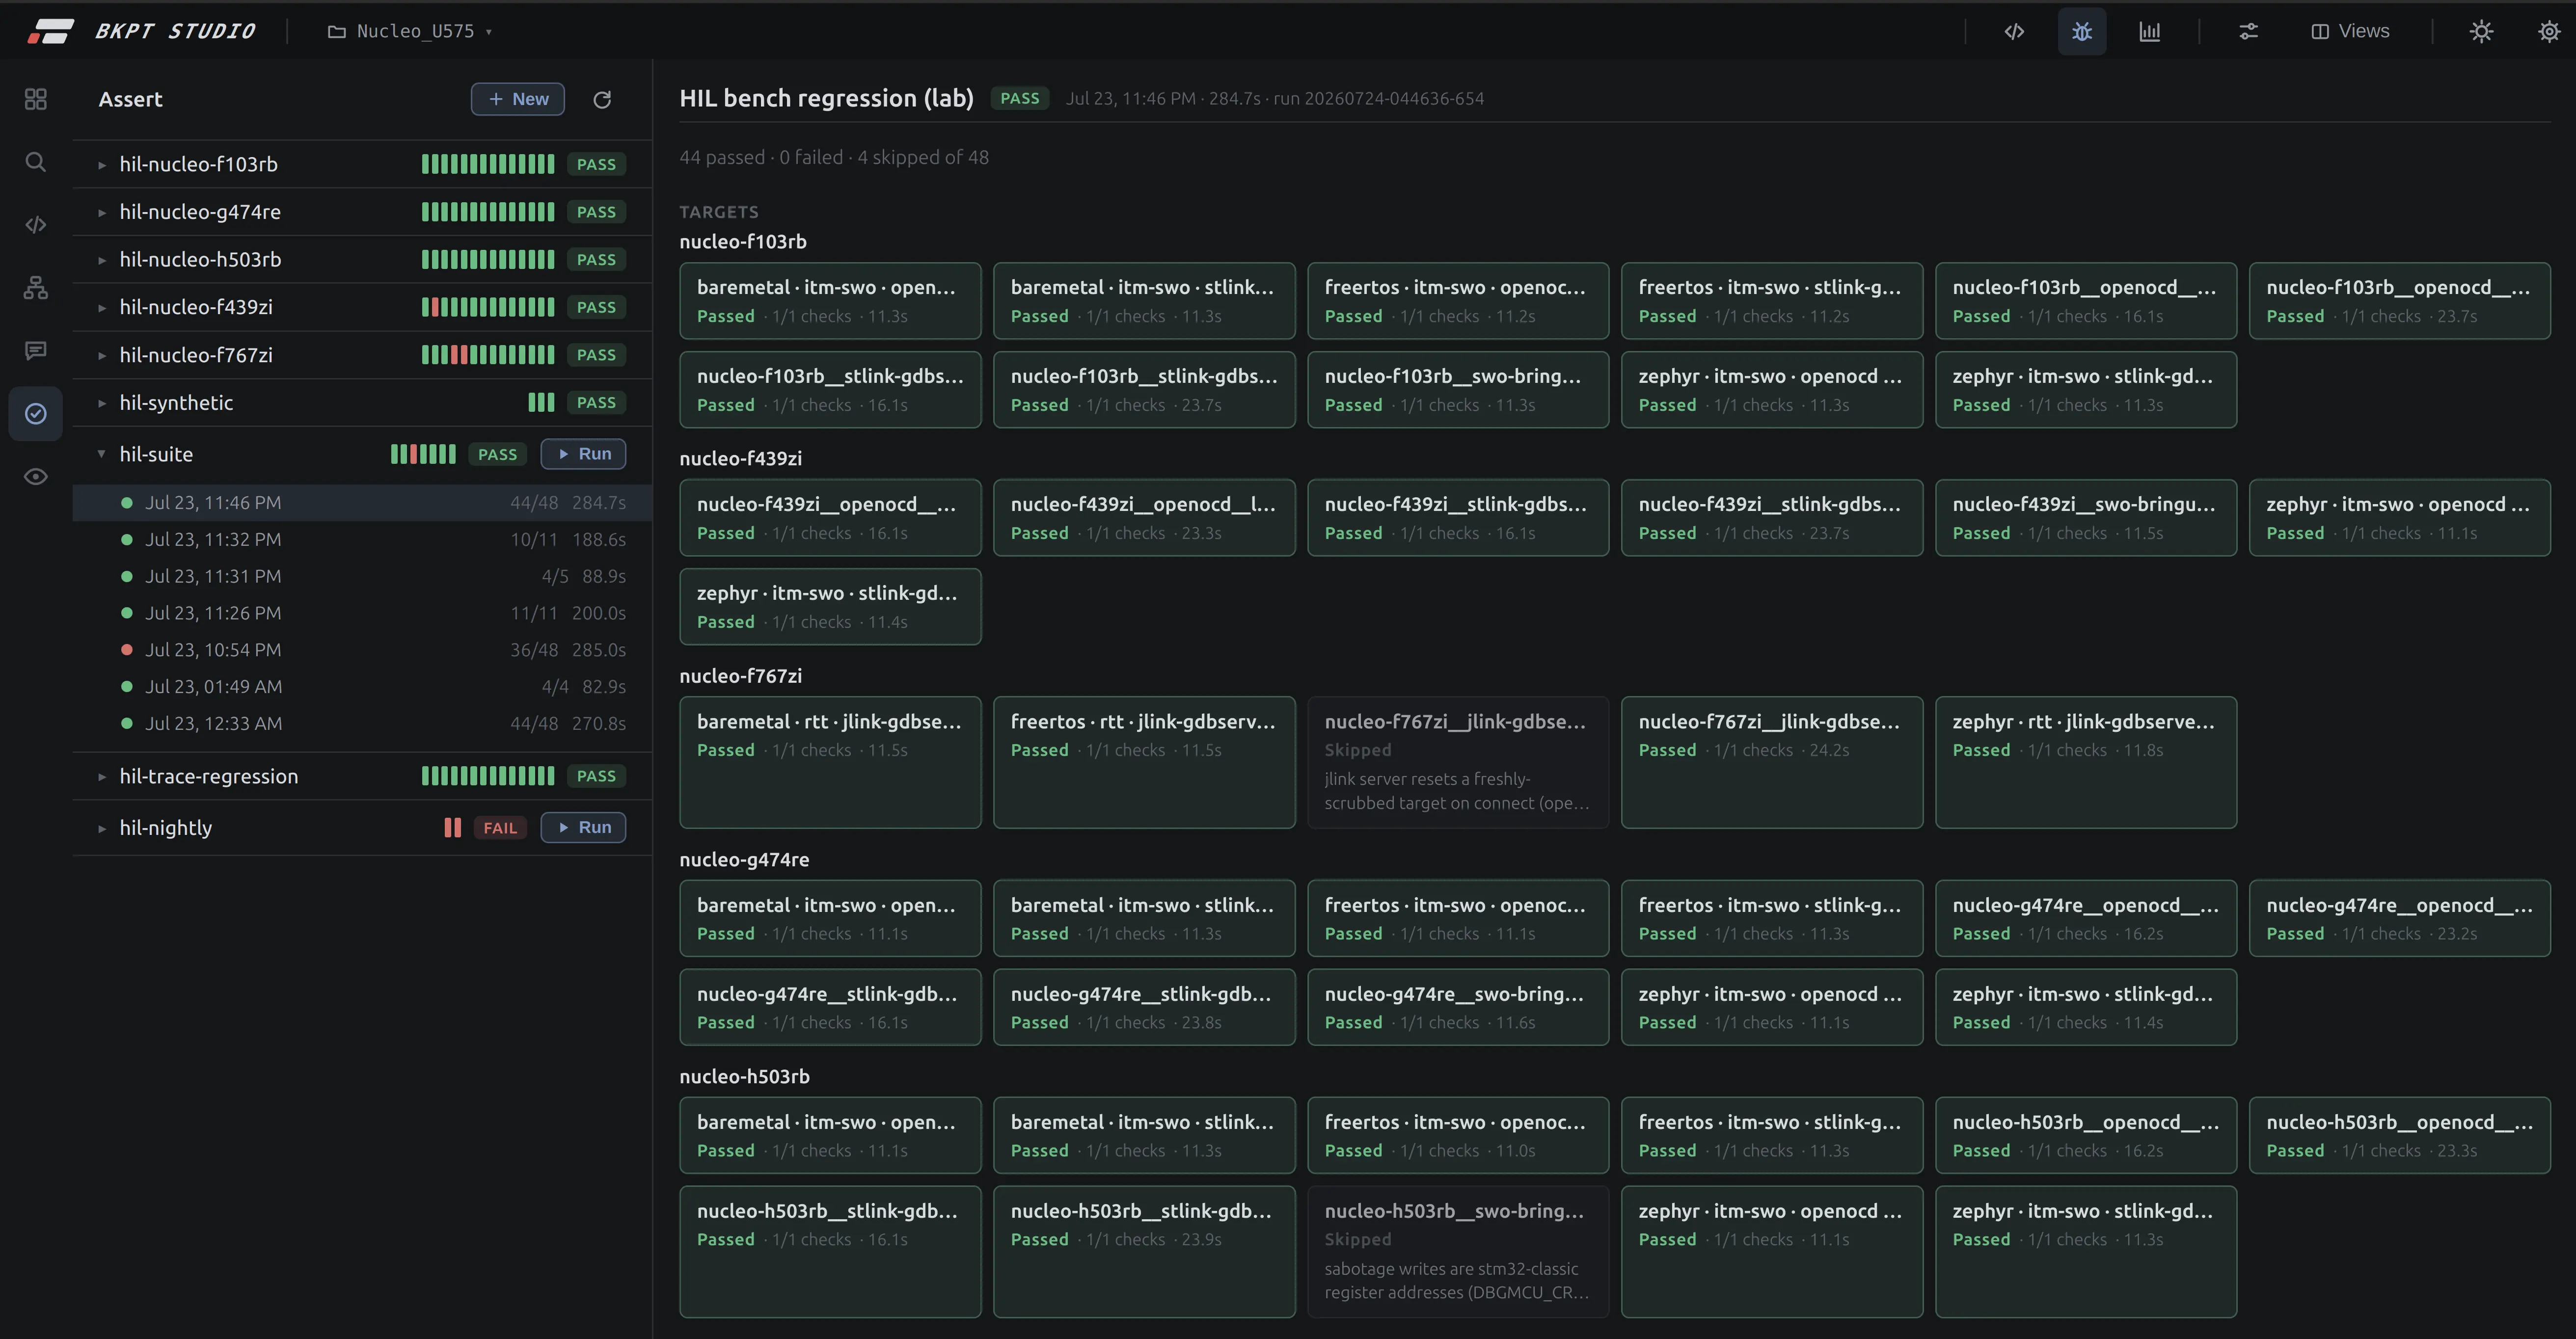Viewport: 2576px width, 1339px height.
Task: Open freertos rtt jlink-gdbserv card
Action: (1144, 762)
